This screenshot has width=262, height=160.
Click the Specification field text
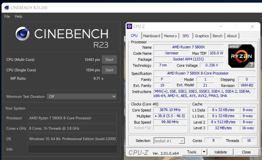pos(205,73)
